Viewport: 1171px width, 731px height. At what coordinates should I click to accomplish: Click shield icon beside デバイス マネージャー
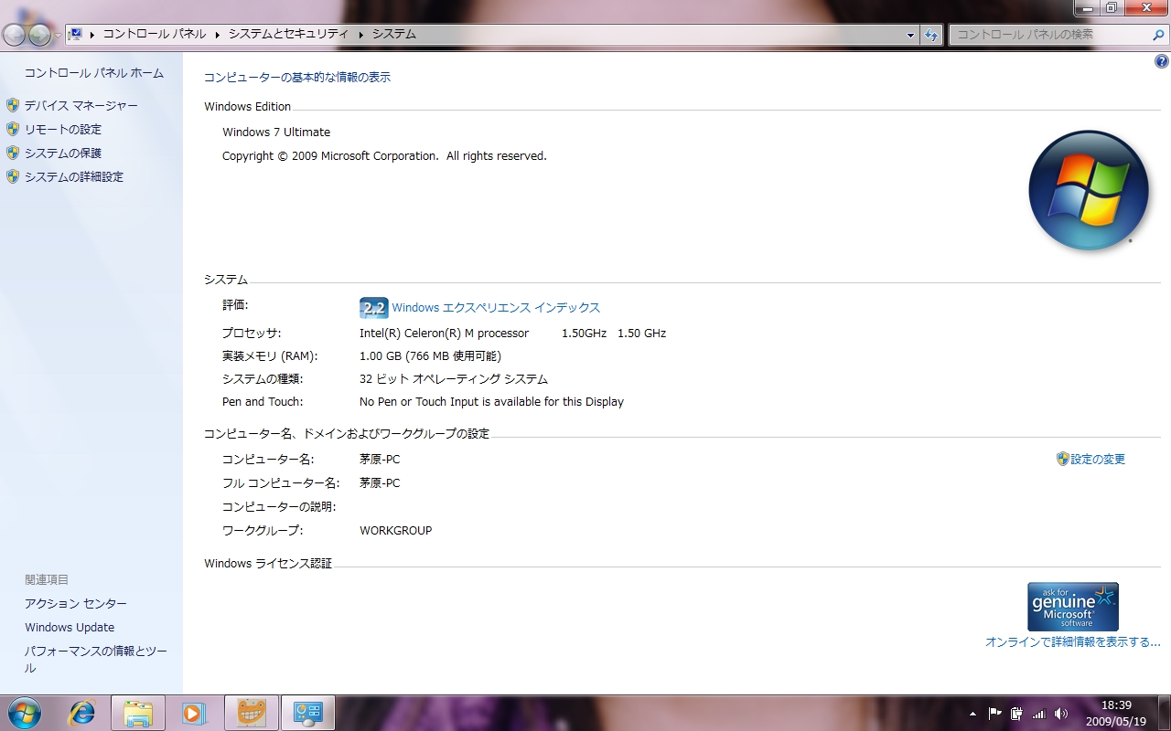tap(13, 106)
